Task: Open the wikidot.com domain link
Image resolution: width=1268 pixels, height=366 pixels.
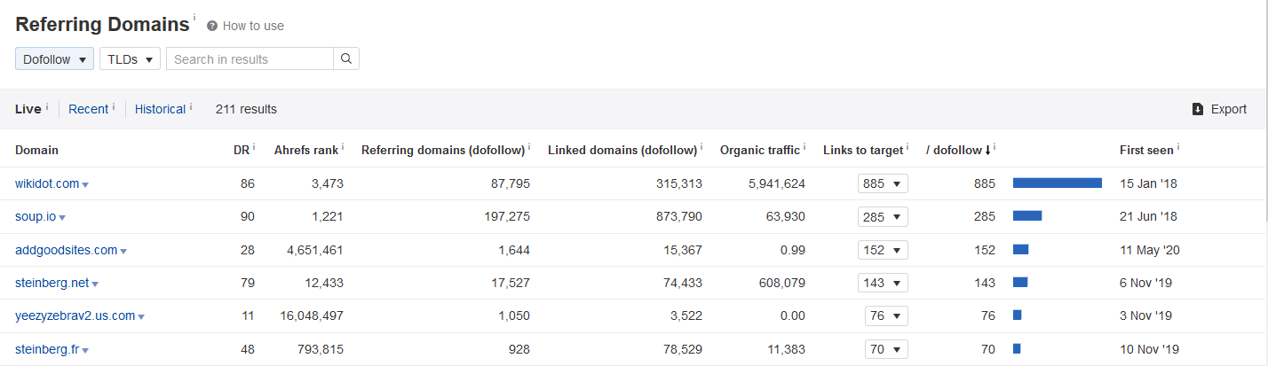Action: pyautogui.click(x=47, y=183)
